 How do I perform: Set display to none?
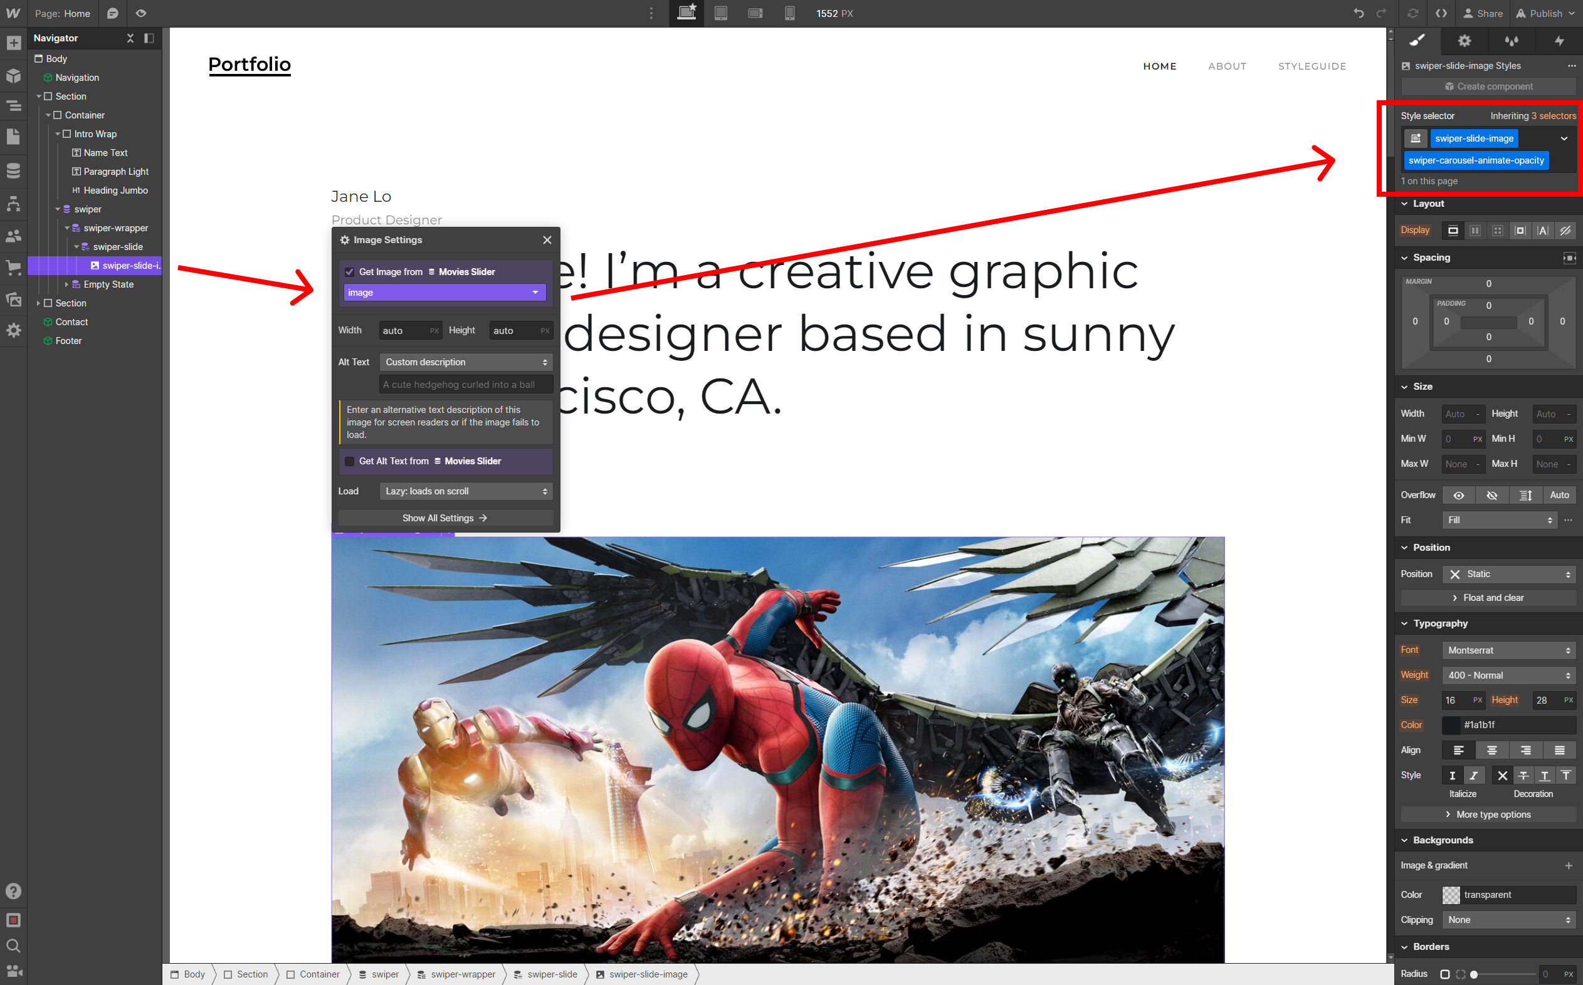point(1565,231)
